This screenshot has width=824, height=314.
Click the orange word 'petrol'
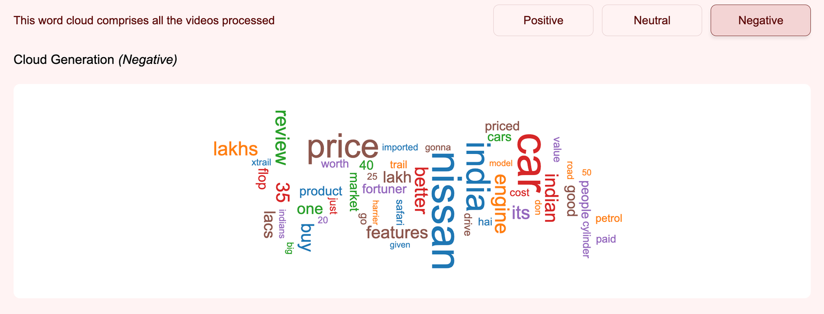pyautogui.click(x=609, y=218)
